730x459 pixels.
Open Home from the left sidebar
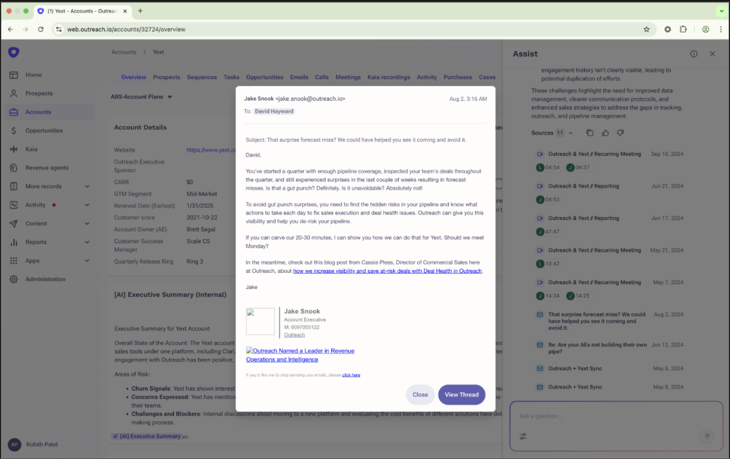click(x=33, y=75)
